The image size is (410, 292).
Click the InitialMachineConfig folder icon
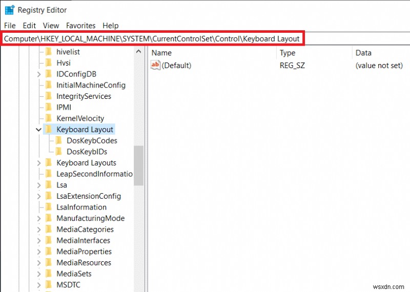pyautogui.click(x=49, y=85)
